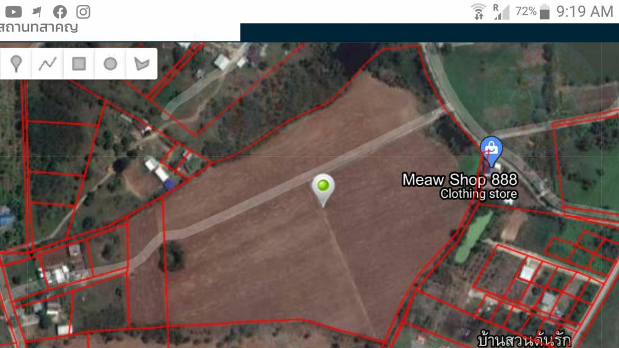This screenshot has height=348, width=619.
Task: Select the polyline drawing tool
Action: (x=48, y=64)
